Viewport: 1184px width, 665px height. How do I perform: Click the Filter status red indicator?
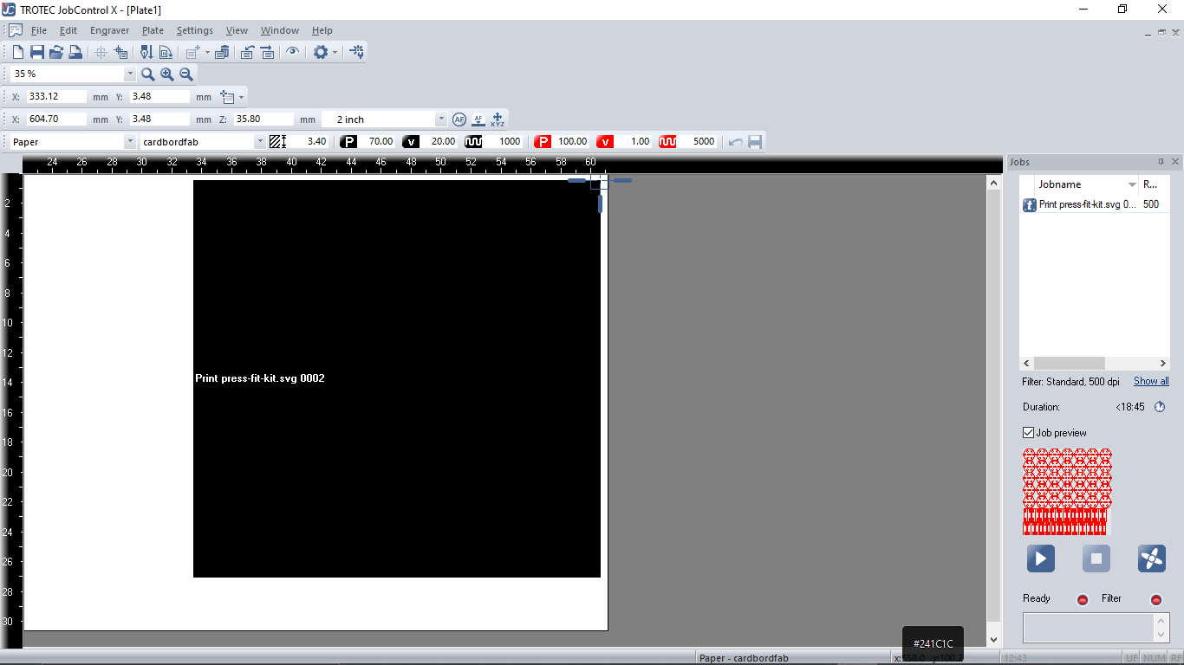tap(1155, 600)
